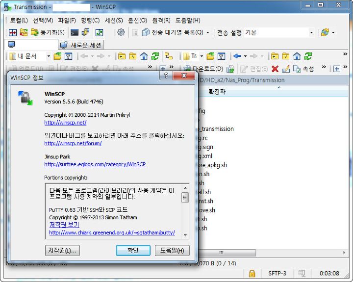Open the terminal console icon
This screenshot has height=282, width=353.
(x=75, y=33)
